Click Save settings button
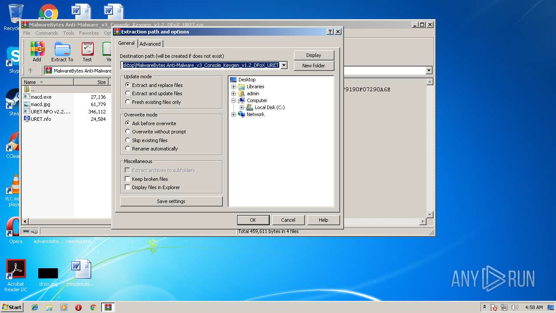This screenshot has height=313, width=556. click(x=171, y=201)
